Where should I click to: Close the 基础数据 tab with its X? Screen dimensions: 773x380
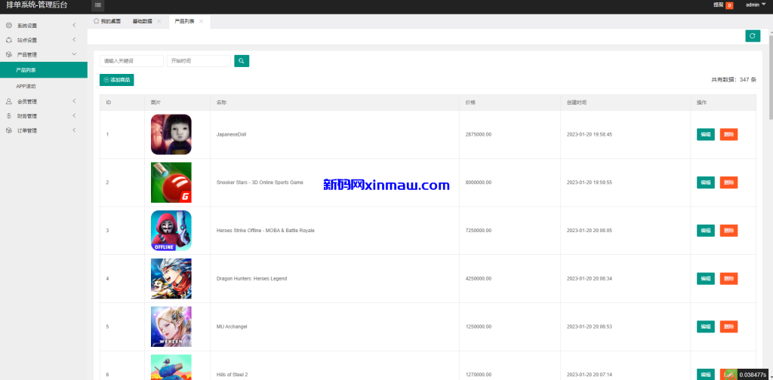click(x=159, y=21)
